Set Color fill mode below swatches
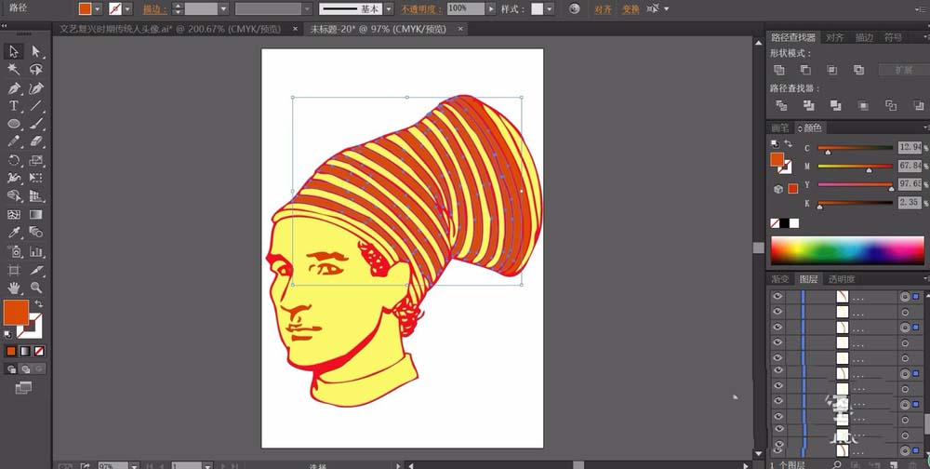 coord(10,352)
